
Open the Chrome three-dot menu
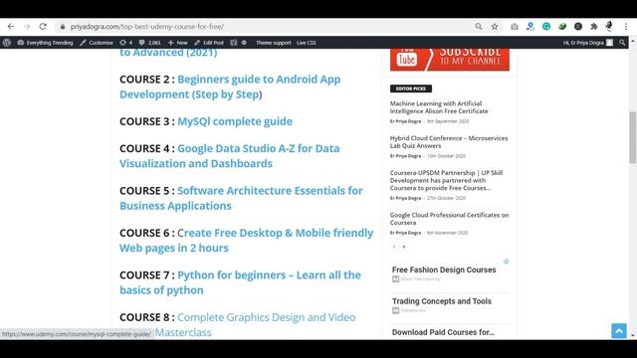(x=626, y=27)
